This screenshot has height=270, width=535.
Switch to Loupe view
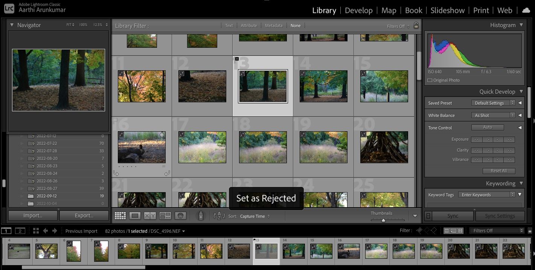point(135,215)
